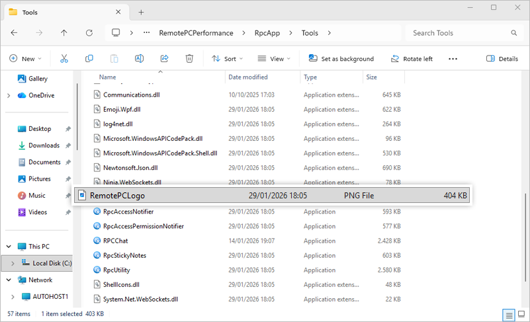The height and width of the screenshot is (322, 530).
Task: Open a new tab with plus button
Action: 142,13
